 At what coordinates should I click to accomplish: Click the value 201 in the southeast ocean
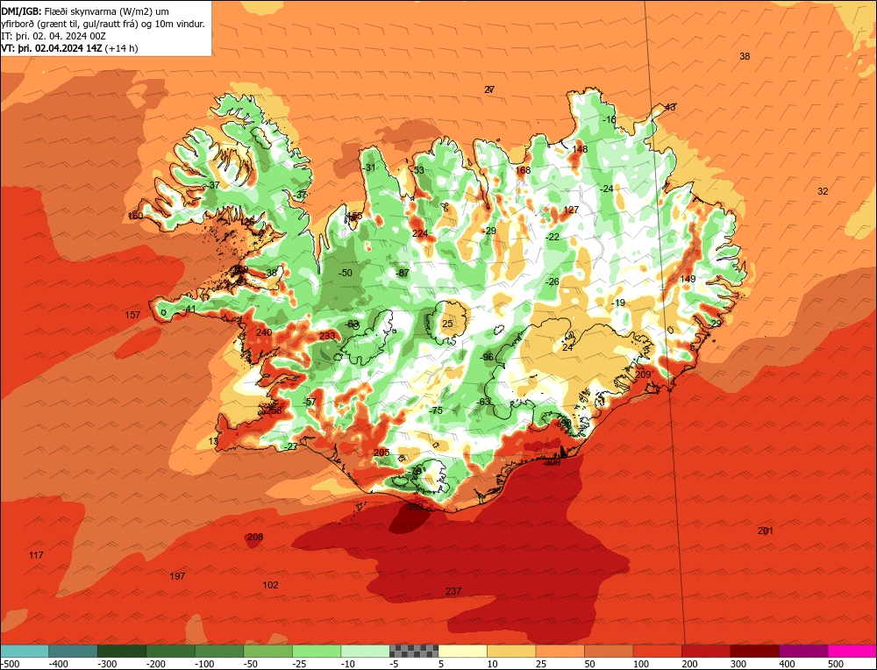pos(765,531)
